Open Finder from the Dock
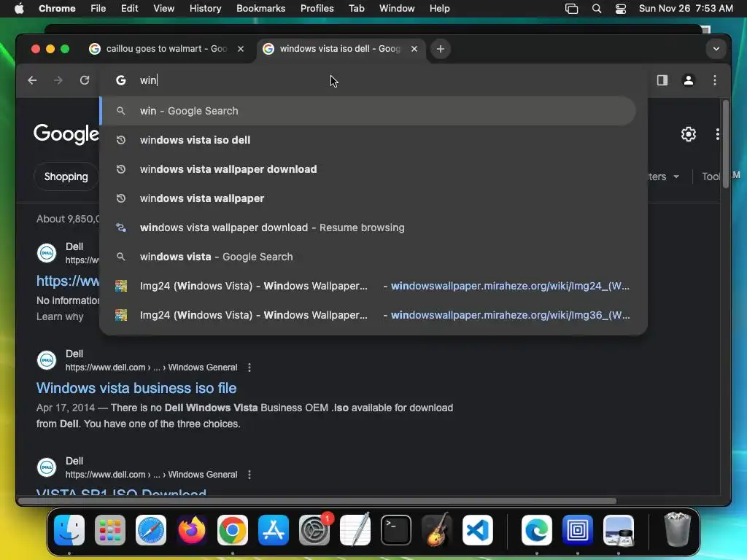747x560 pixels. pyautogui.click(x=69, y=530)
